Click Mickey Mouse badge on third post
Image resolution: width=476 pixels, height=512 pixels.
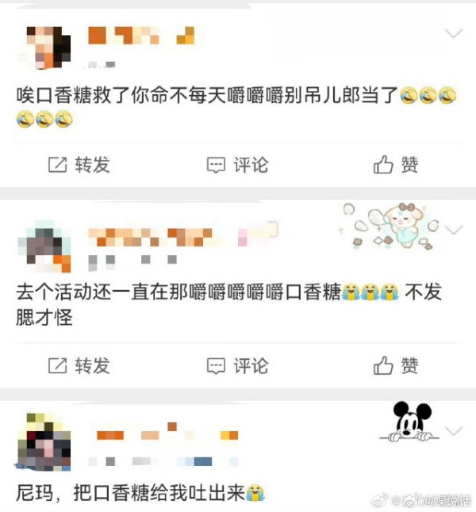tap(409, 422)
